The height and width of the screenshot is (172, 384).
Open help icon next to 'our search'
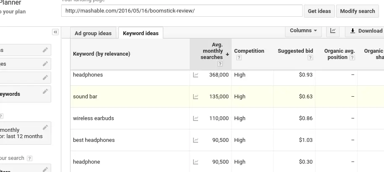[x=29, y=158]
